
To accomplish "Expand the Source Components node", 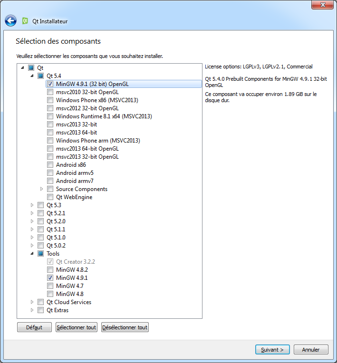I will [41, 189].
